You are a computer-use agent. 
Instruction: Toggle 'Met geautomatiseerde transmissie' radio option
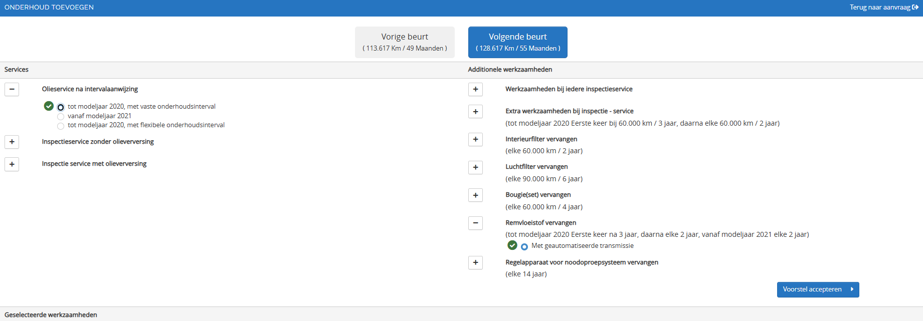coord(524,246)
